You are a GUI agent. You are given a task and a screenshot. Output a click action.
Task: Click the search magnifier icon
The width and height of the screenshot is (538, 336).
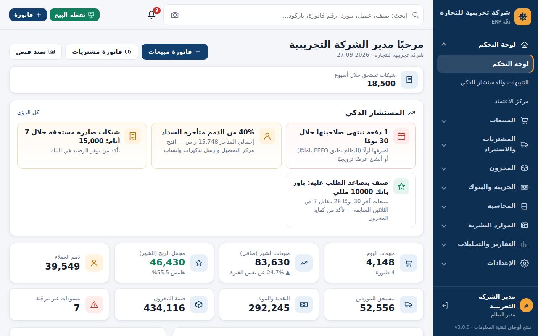point(415,15)
